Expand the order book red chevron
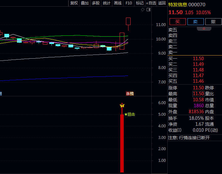The width and height of the screenshot is (222, 174). [204, 29]
